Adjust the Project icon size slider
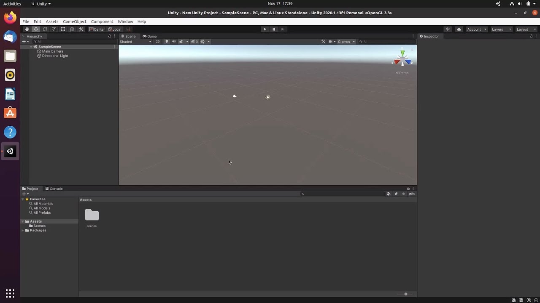 [x=405, y=294]
